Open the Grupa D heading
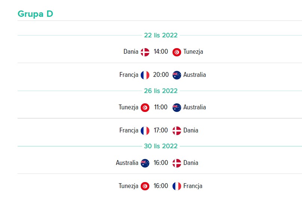The image size is (302, 200). coord(35,14)
